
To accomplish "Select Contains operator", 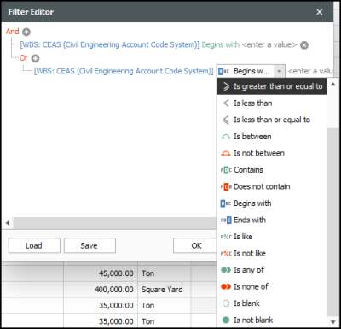I will [272, 170].
